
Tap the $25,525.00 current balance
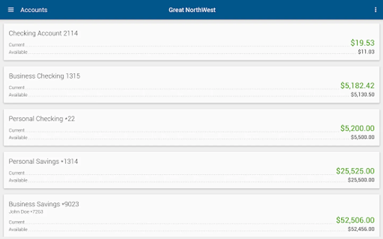click(x=355, y=171)
